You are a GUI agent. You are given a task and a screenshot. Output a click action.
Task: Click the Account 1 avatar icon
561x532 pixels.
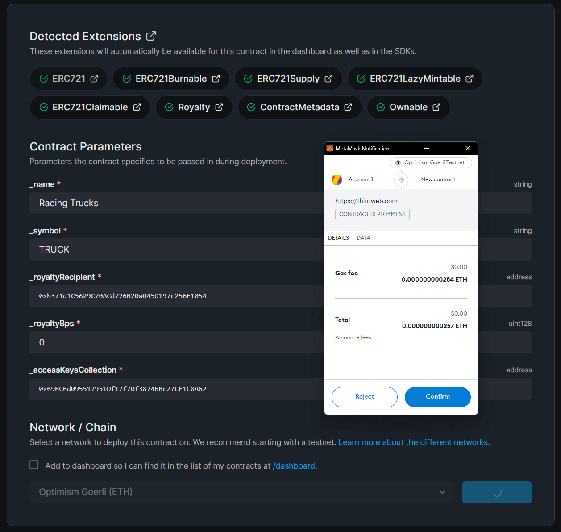click(x=338, y=179)
